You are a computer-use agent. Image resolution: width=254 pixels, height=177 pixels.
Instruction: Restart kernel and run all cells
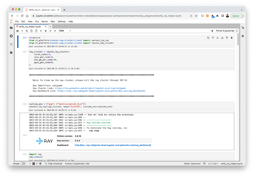click(55, 31)
